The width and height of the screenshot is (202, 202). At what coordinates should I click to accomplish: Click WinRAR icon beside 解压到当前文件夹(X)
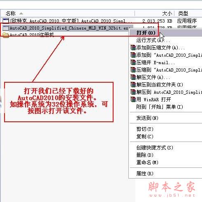click(133, 85)
